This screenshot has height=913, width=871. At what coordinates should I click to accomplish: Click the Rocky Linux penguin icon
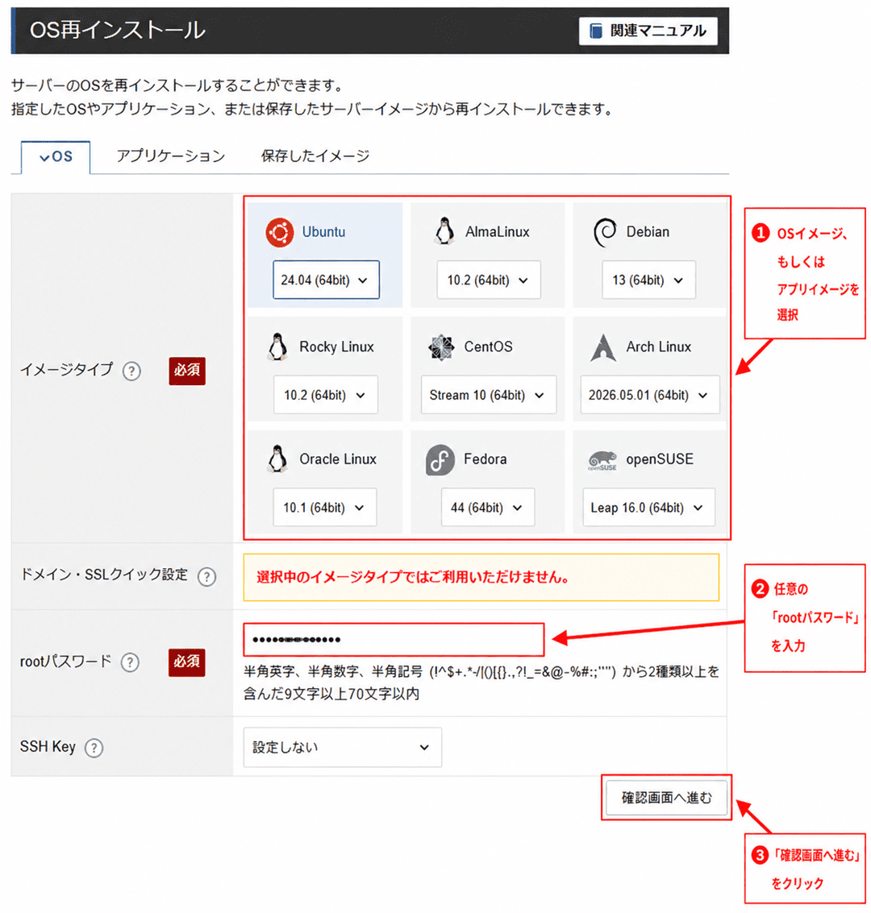277,347
